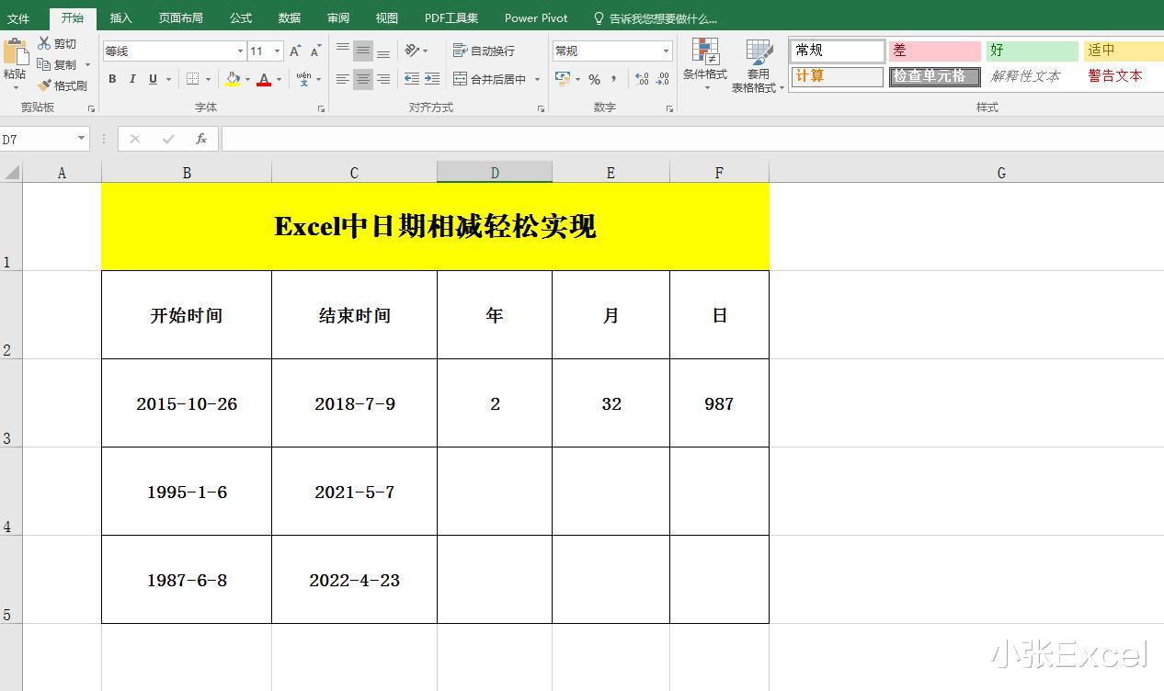This screenshot has width=1164, height=691.
Task: Open the 数据 ribbon tab
Action: (289, 17)
